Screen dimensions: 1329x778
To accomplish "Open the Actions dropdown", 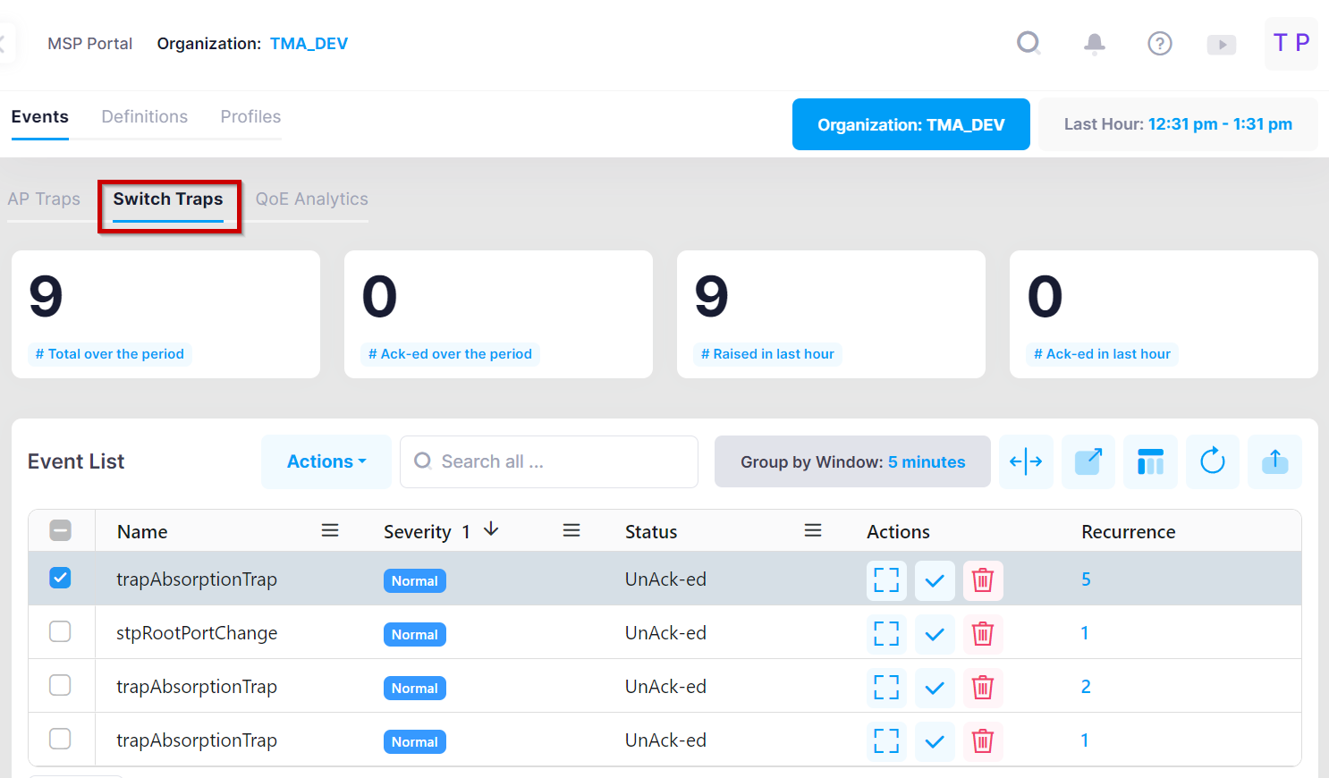I will tap(326, 461).
